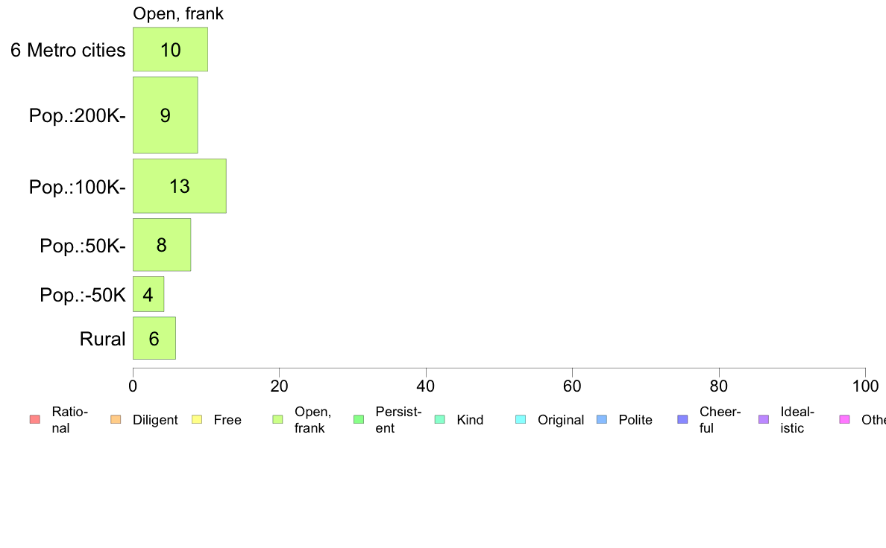Click the Pop.:50K- bar showing 8

tap(162, 245)
